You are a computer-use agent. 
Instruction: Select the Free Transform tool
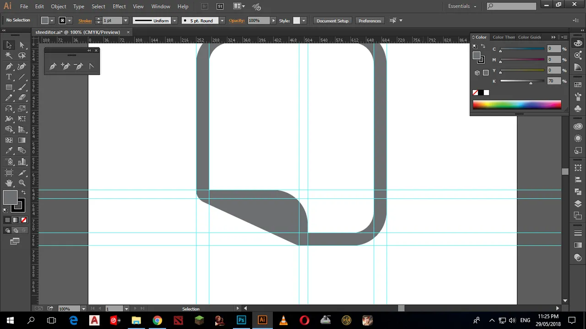(x=22, y=119)
